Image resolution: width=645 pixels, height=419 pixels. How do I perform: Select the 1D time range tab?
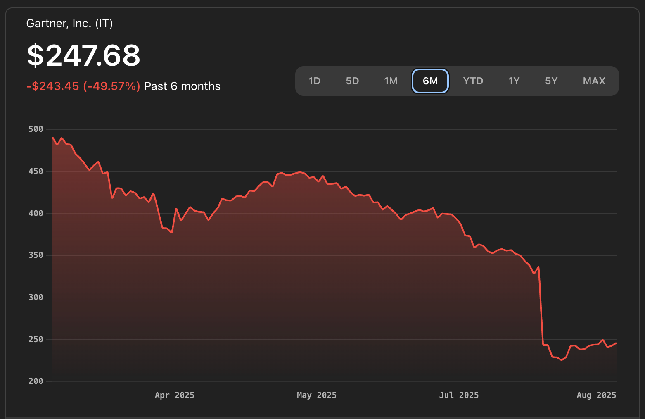(314, 81)
